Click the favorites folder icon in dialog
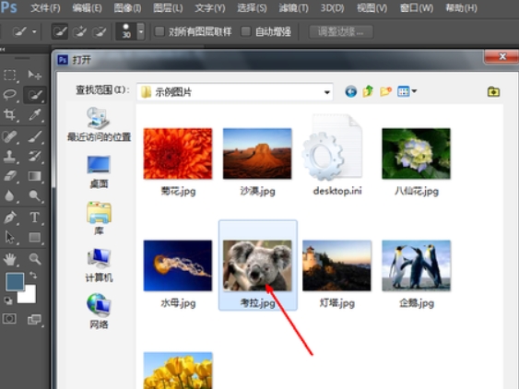This screenshot has width=519, height=389. (493, 91)
